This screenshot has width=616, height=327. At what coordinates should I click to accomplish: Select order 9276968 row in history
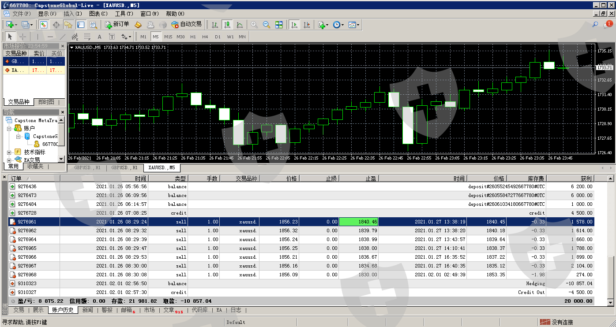coord(27,275)
